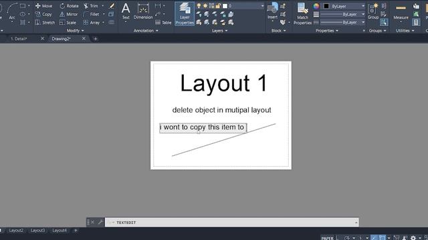Expand the Layers panel
The image size is (428, 240).
click(220, 31)
